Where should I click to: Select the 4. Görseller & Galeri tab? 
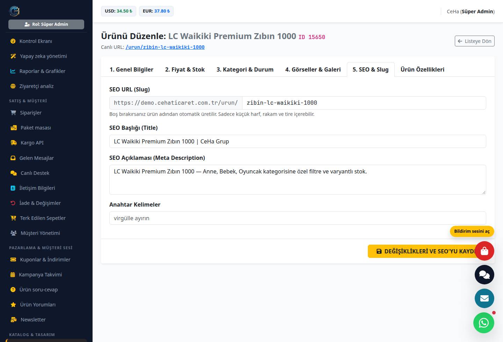click(313, 69)
